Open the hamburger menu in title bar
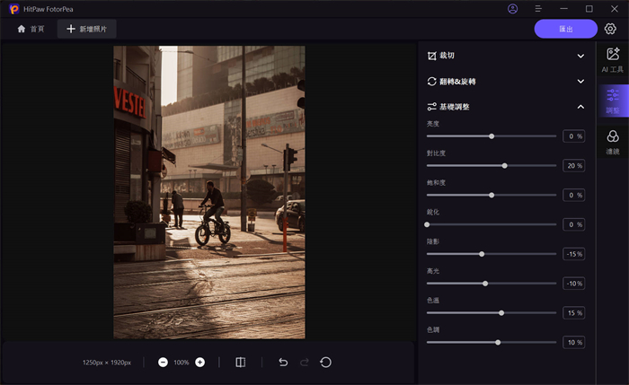Screen dimensions: 629x385 [538, 9]
